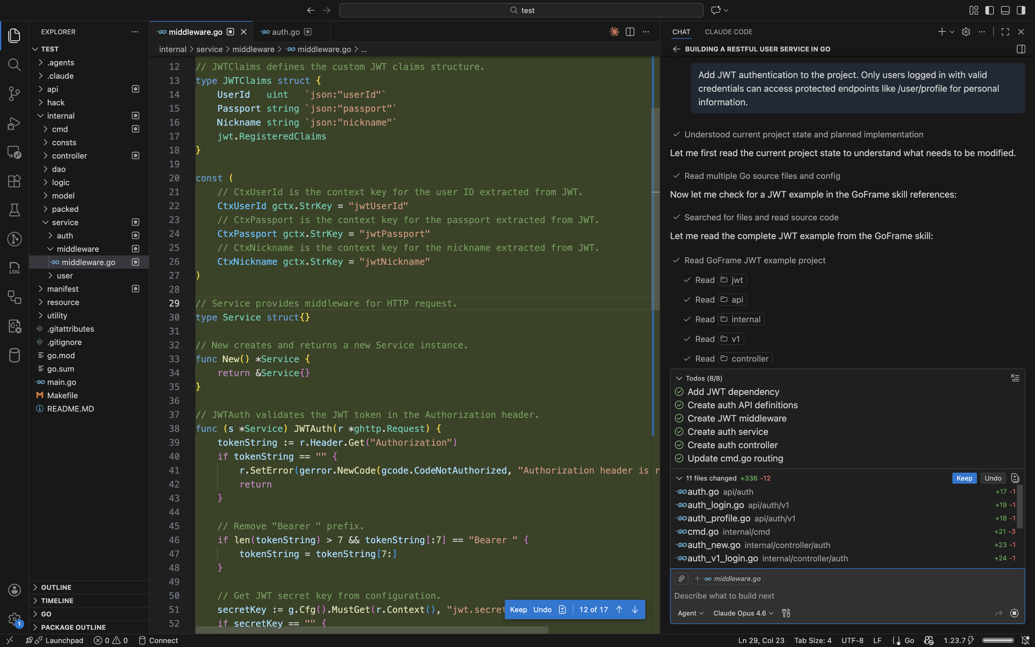Go to previous change arrow

click(x=619, y=609)
